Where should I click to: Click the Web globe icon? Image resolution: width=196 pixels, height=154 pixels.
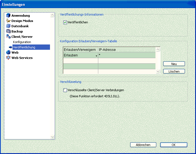(x=8, y=52)
